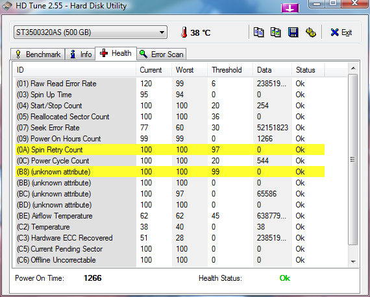The width and height of the screenshot is (370, 297).
Task: Click Current value 120 in Raw Read row
Action: coord(146,84)
